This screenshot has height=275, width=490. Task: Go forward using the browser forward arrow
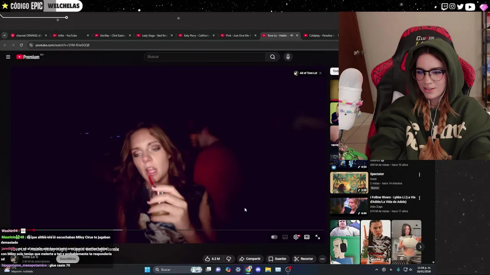13,45
